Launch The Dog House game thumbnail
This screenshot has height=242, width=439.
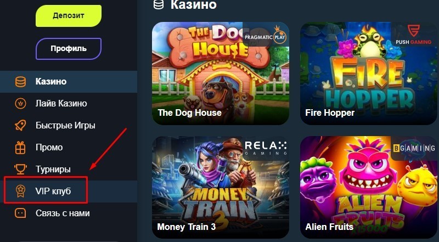(x=221, y=74)
